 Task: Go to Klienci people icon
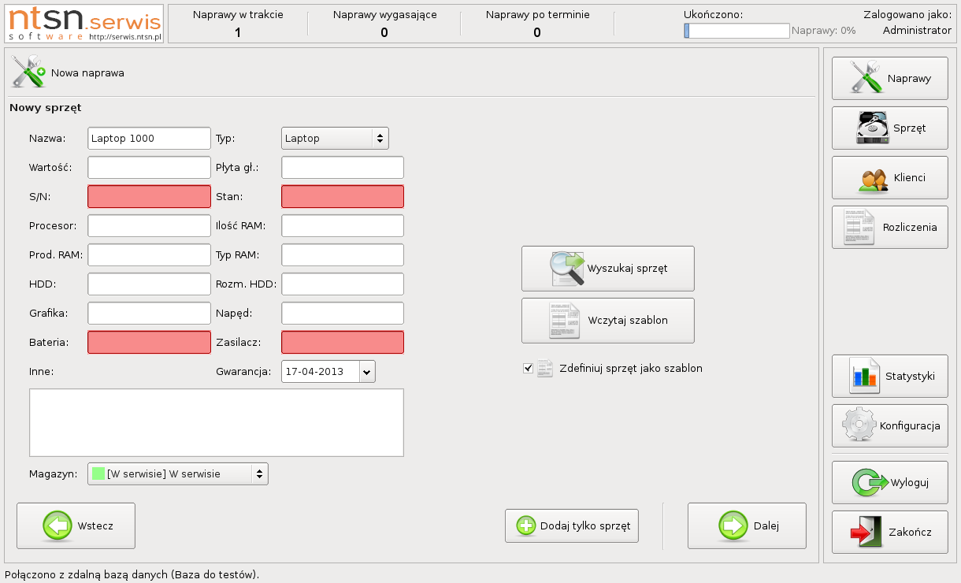click(x=889, y=177)
